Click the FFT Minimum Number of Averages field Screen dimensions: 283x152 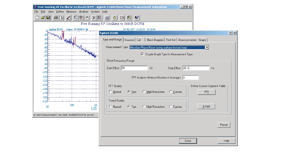point(190,78)
